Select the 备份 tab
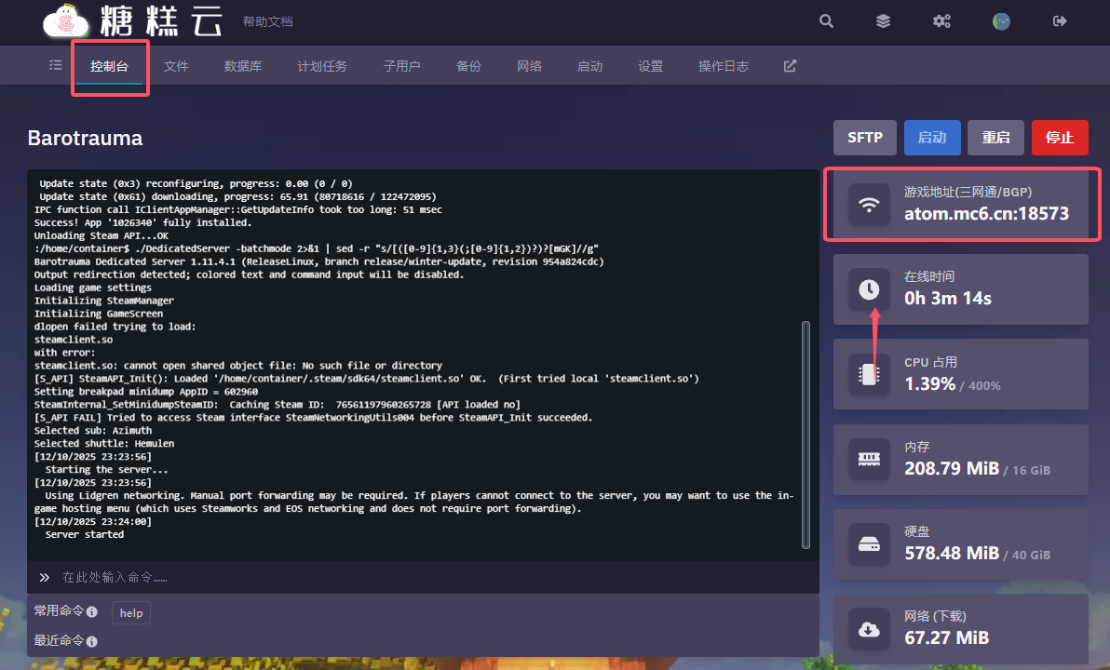This screenshot has width=1110, height=670. pos(468,66)
